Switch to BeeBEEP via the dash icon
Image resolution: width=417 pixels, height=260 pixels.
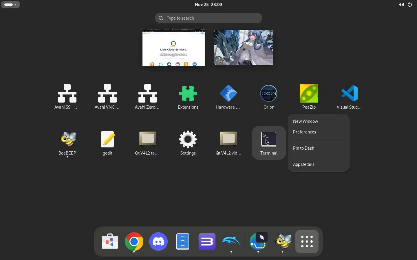pyautogui.click(x=283, y=242)
